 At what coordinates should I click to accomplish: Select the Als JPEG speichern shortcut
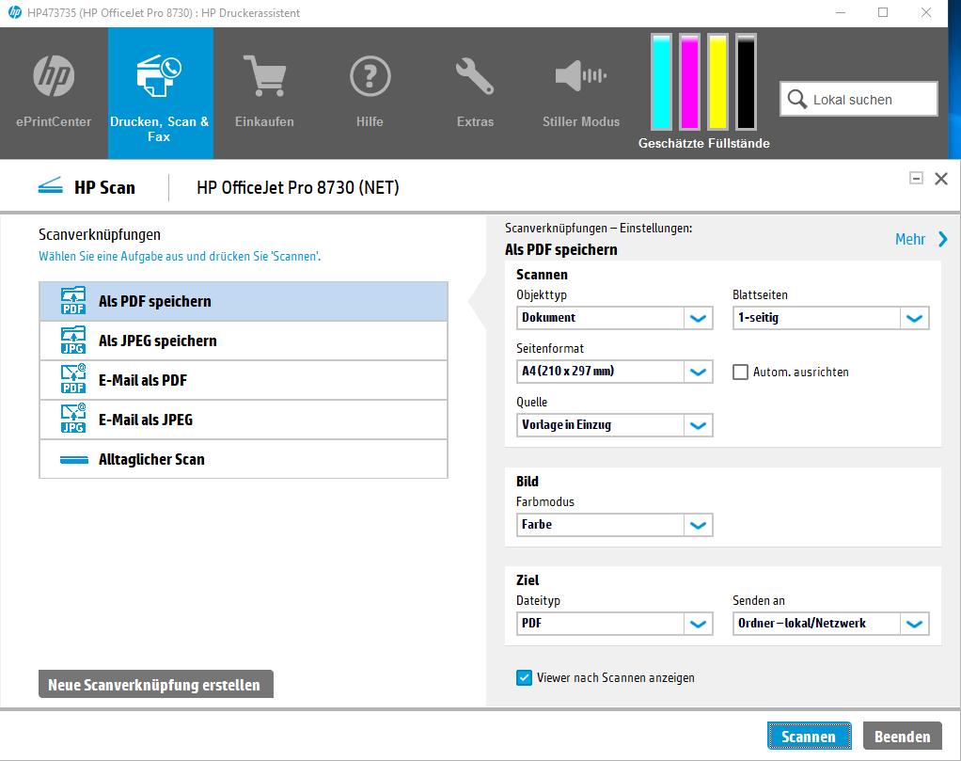coord(244,341)
